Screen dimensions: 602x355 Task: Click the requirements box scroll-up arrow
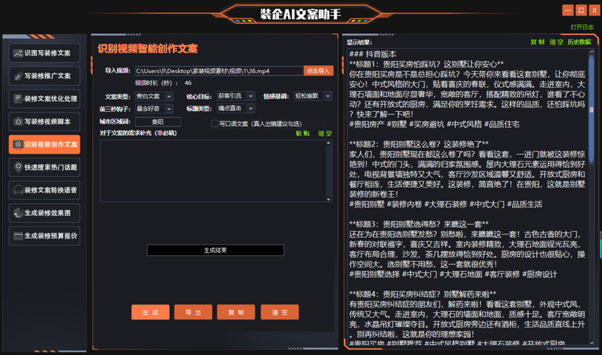click(x=329, y=143)
